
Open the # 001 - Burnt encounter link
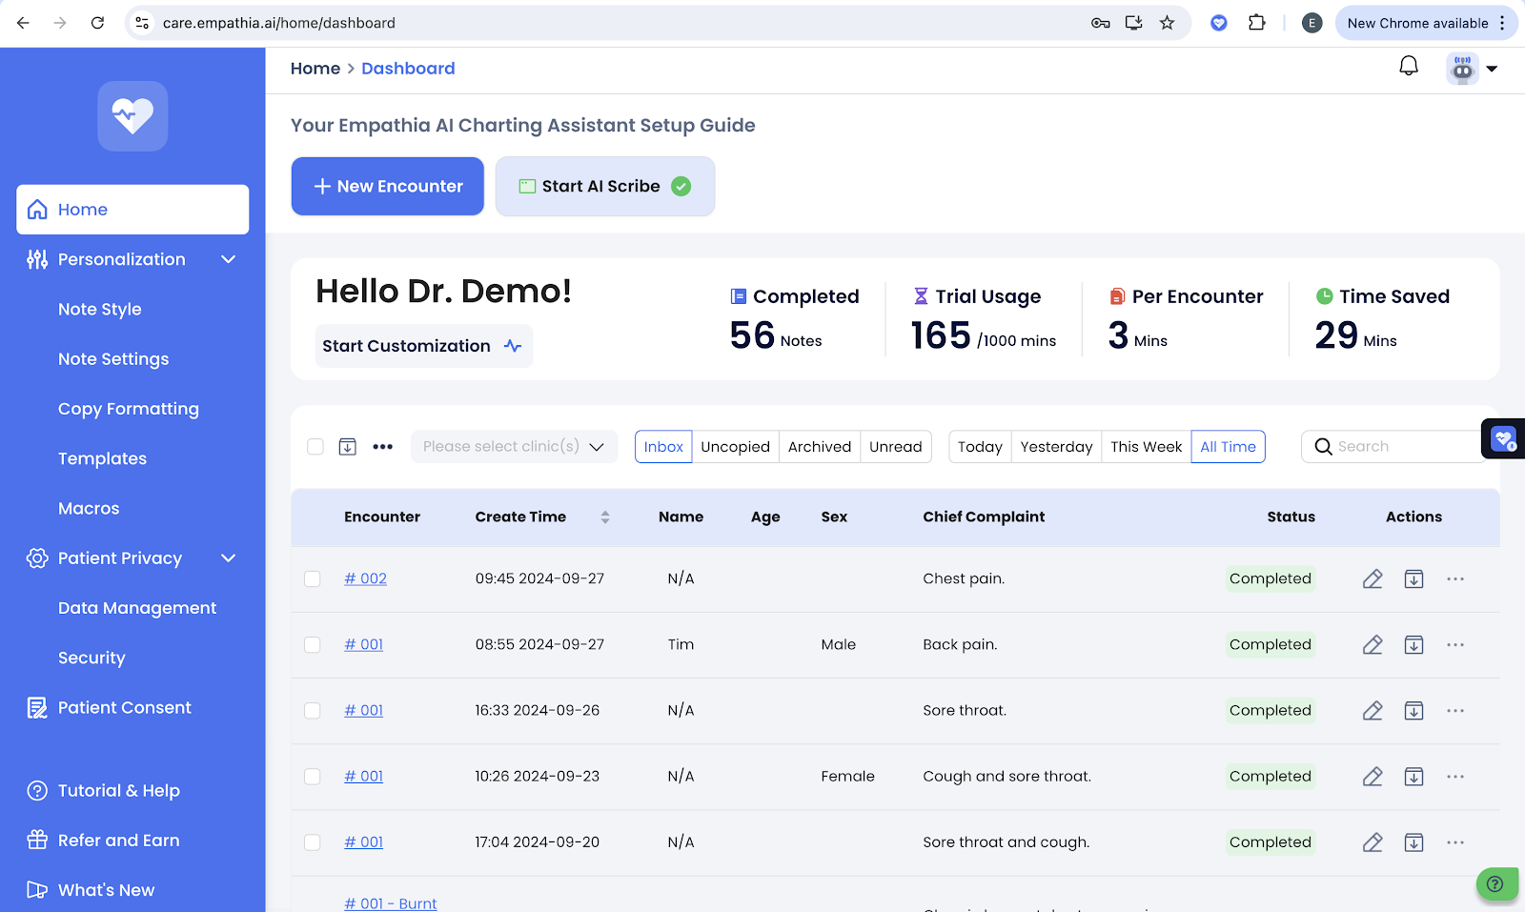coord(391,903)
